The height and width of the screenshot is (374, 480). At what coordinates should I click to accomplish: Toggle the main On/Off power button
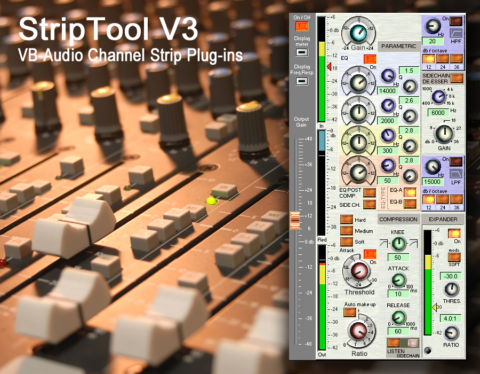click(x=301, y=26)
